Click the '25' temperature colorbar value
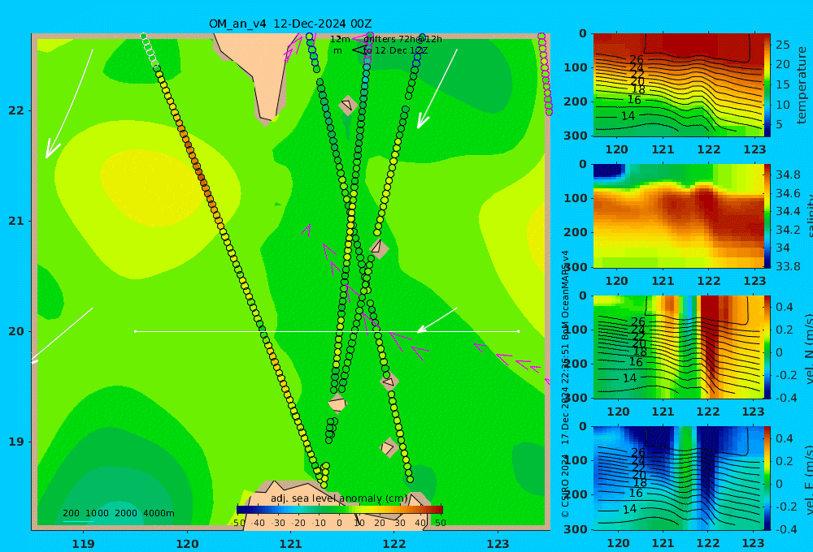The height and width of the screenshot is (552, 813). [x=782, y=45]
